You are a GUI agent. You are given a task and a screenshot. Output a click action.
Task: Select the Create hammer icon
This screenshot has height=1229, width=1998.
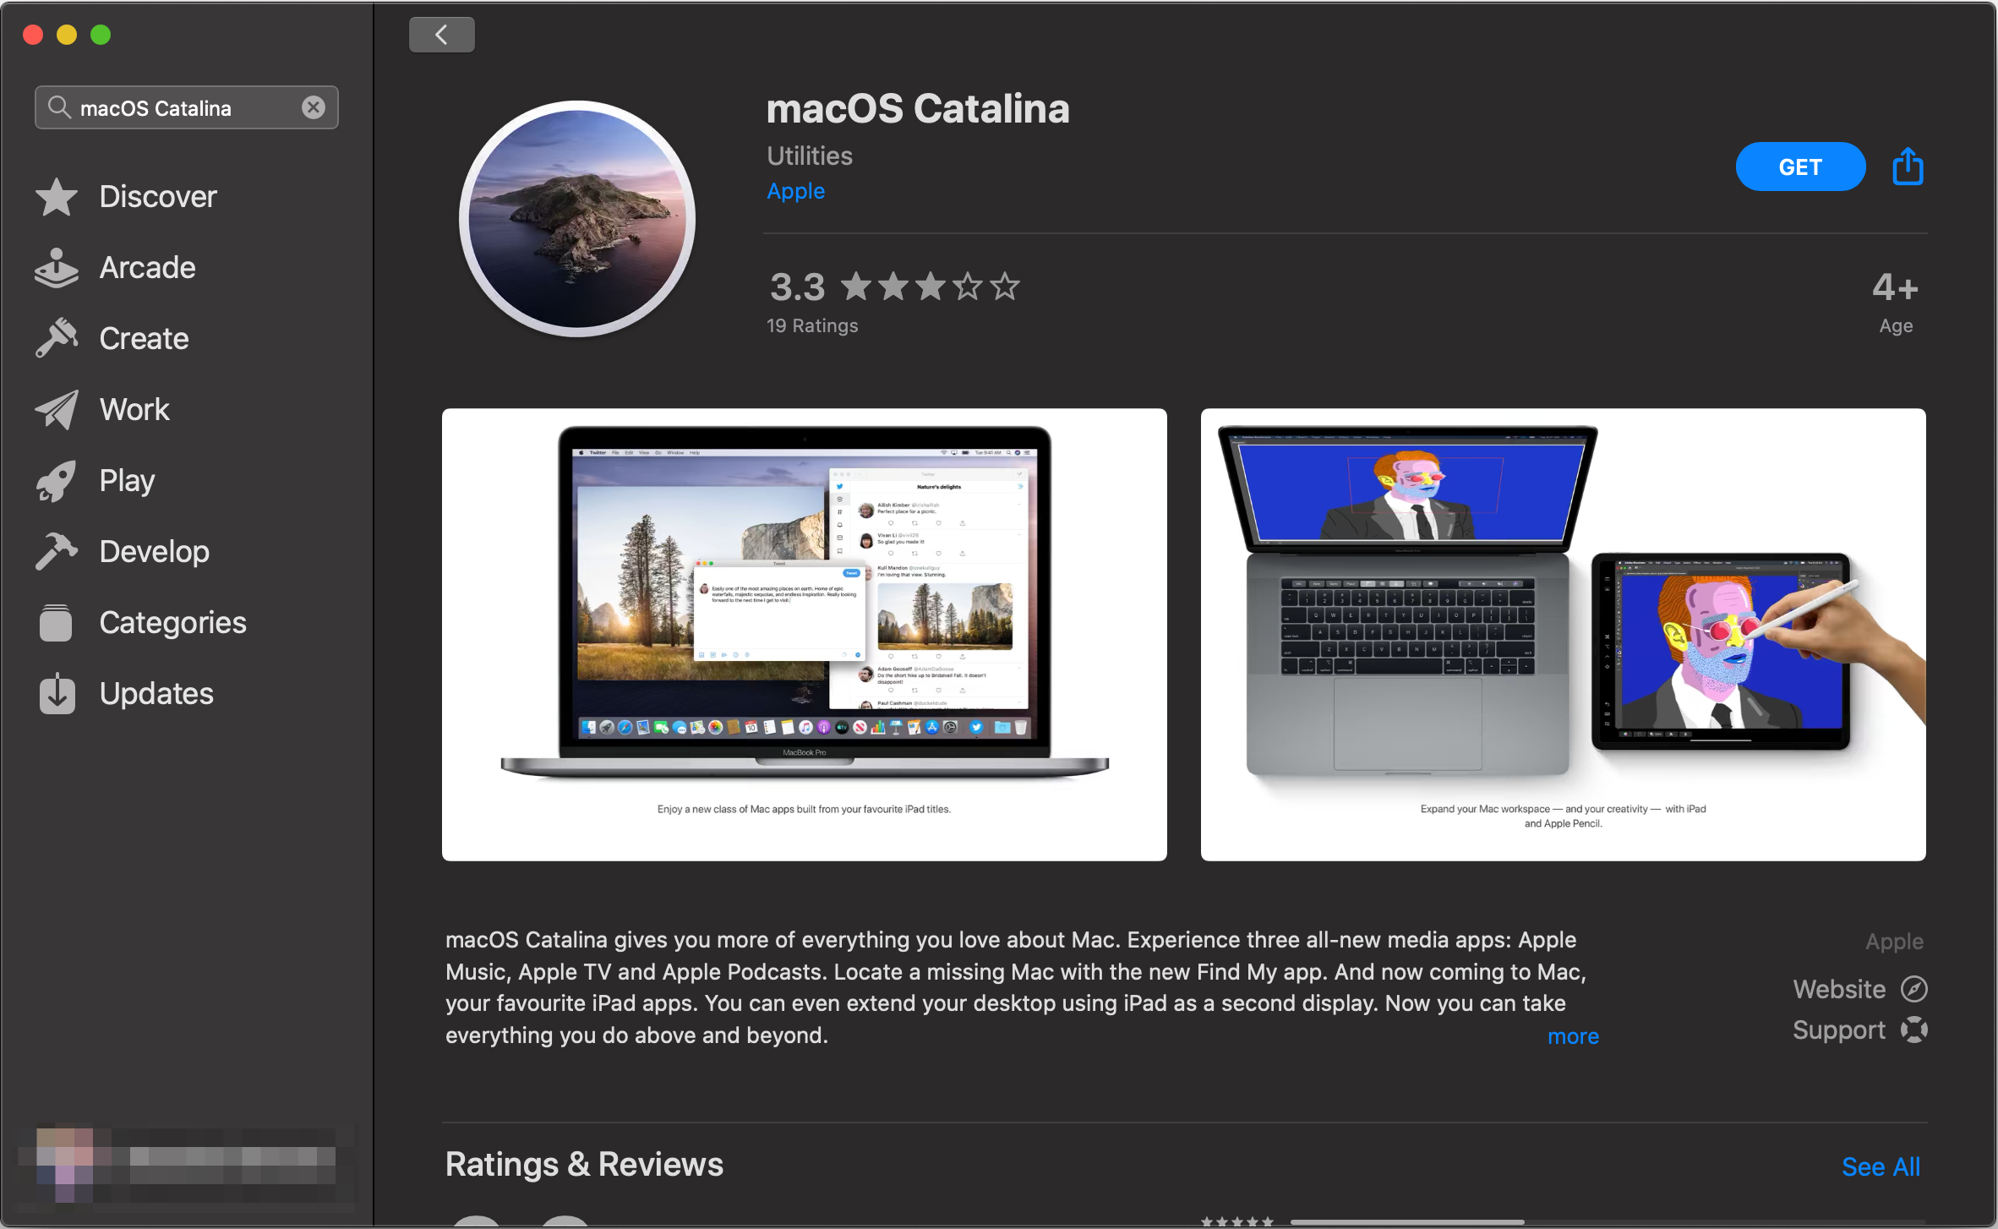coord(57,339)
